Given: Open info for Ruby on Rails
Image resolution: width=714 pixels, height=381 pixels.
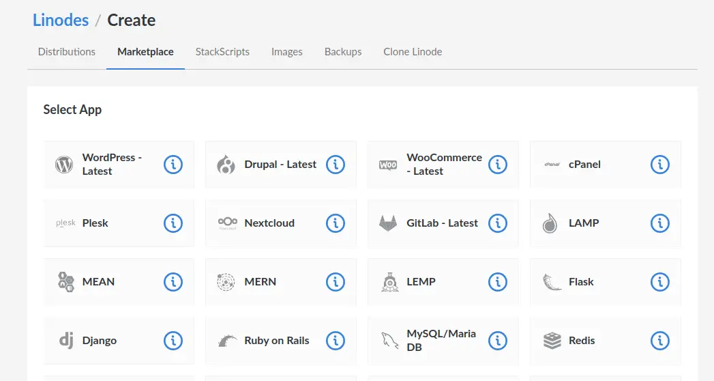Looking at the screenshot, I should (x=336, y=341).
